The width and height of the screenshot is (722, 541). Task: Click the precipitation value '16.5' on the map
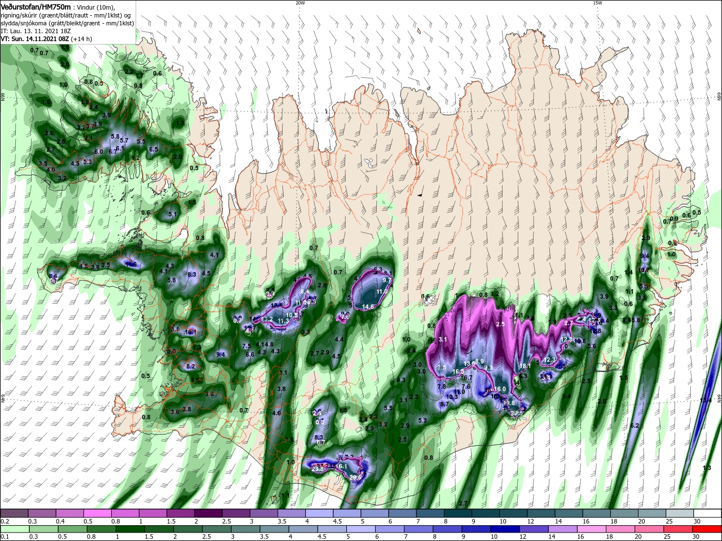458,371
